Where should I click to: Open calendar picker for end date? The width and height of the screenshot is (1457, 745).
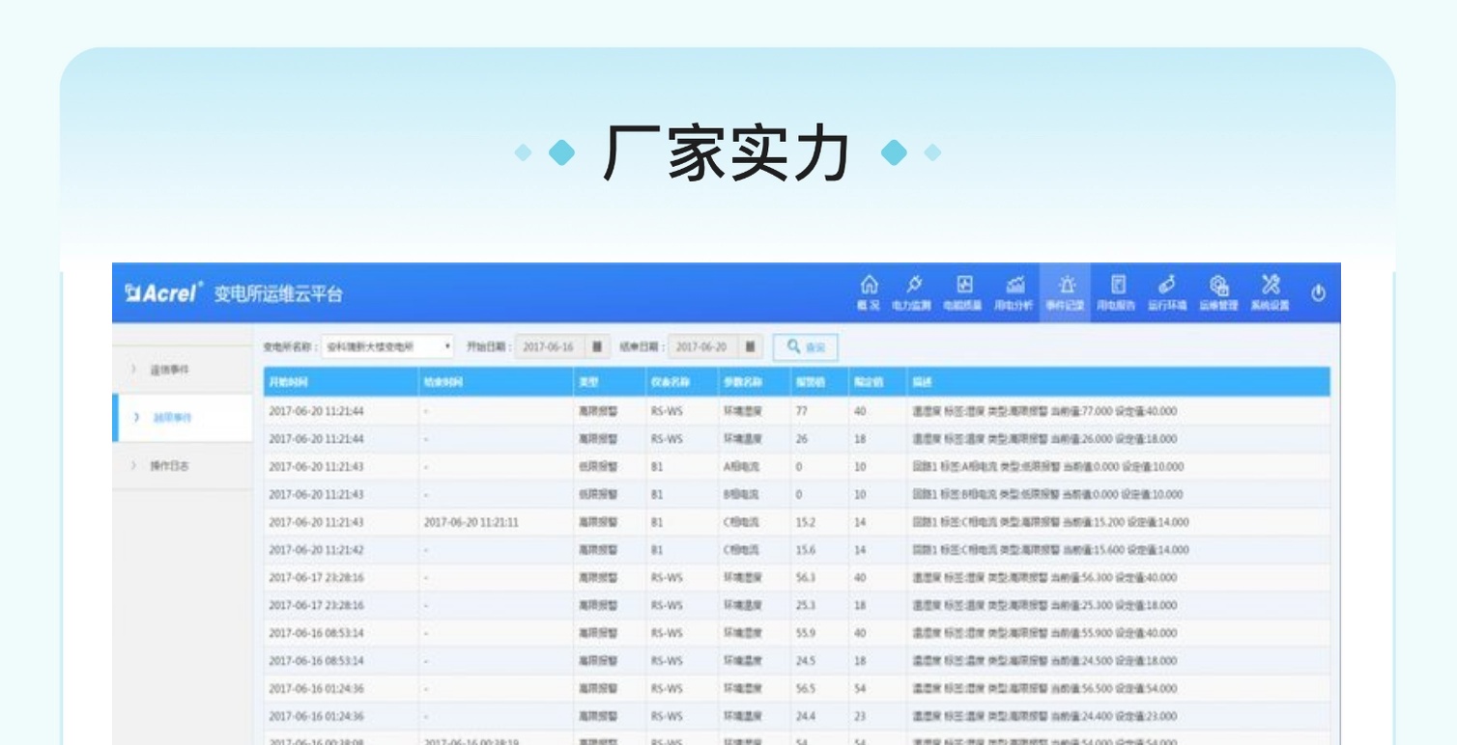[x=750, y=346]
